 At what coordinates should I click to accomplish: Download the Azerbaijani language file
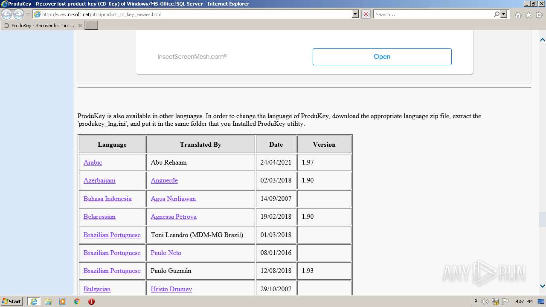tap(99, 180)
